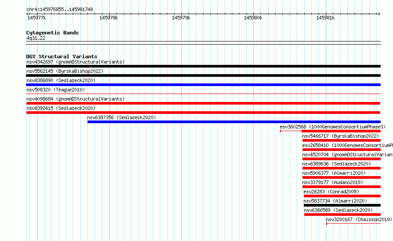Viewport: 393px width, 241px height.
Task: Click the ruler's left arrowhead
Action: point(27,14)
